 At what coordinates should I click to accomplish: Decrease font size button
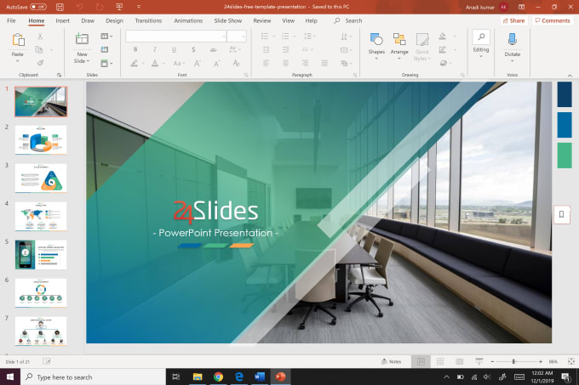pos(217,64)
